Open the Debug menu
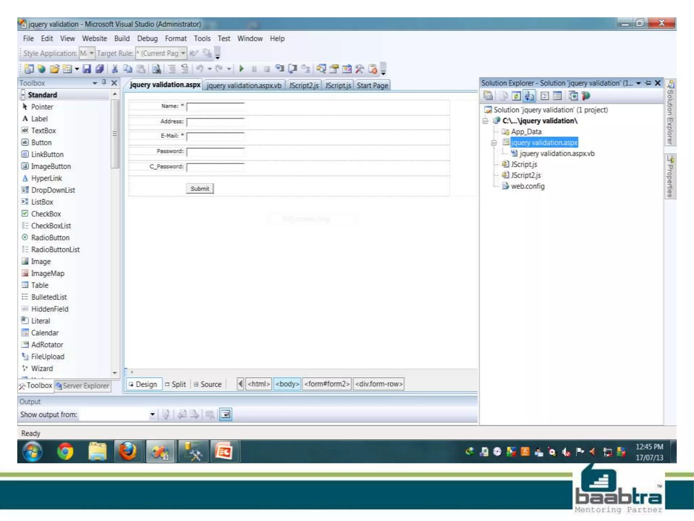Screen dimensions: 694x521 tap(147, 39)
